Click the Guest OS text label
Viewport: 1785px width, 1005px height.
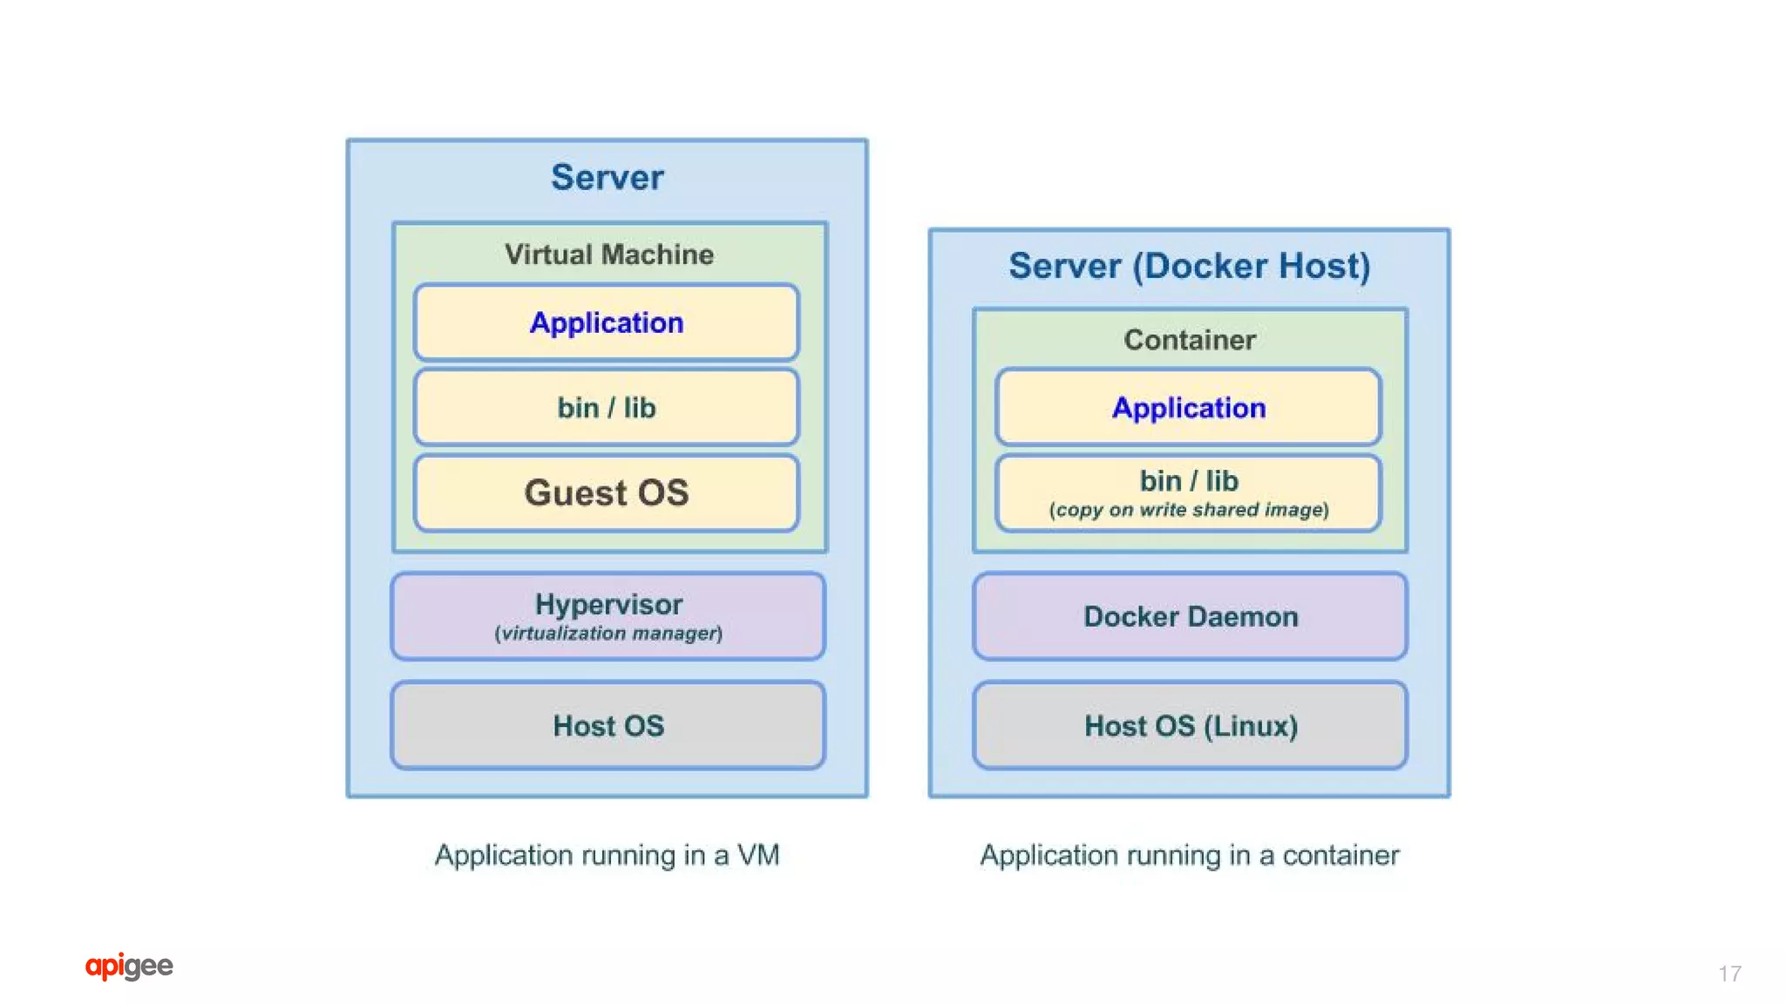(x=607, y=493)
